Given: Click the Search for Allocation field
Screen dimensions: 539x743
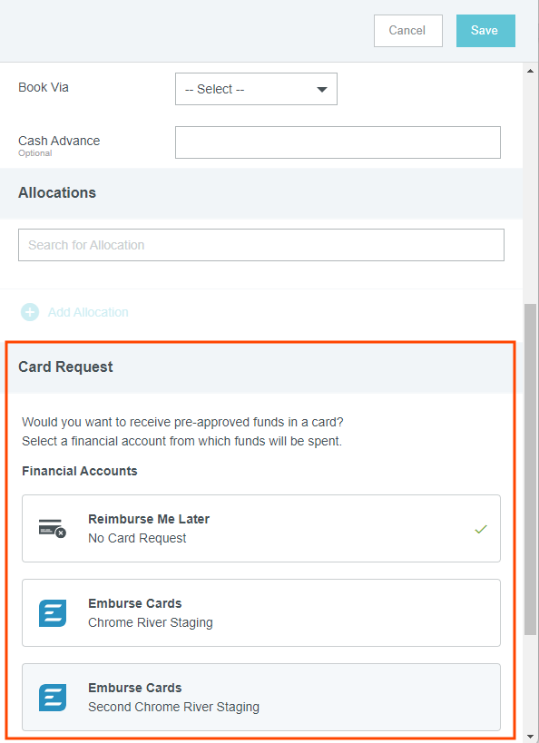Looking at the screenshot, I should pos(261,245).
